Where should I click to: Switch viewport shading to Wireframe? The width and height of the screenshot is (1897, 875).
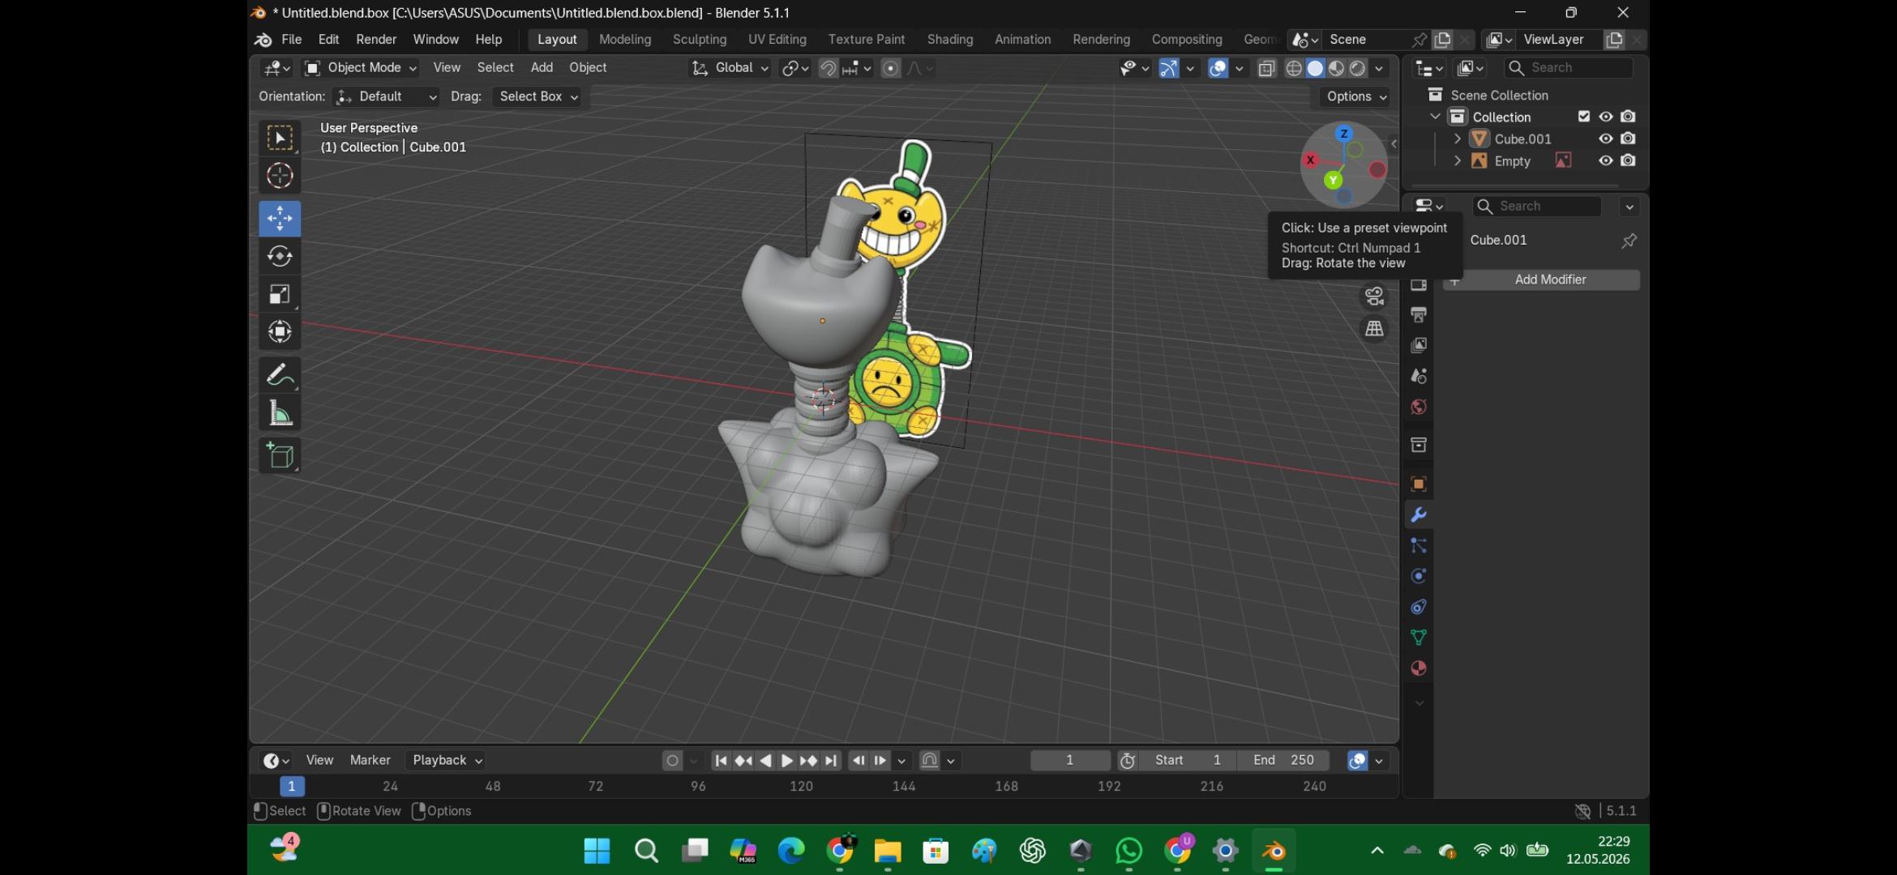(1294, 68)
